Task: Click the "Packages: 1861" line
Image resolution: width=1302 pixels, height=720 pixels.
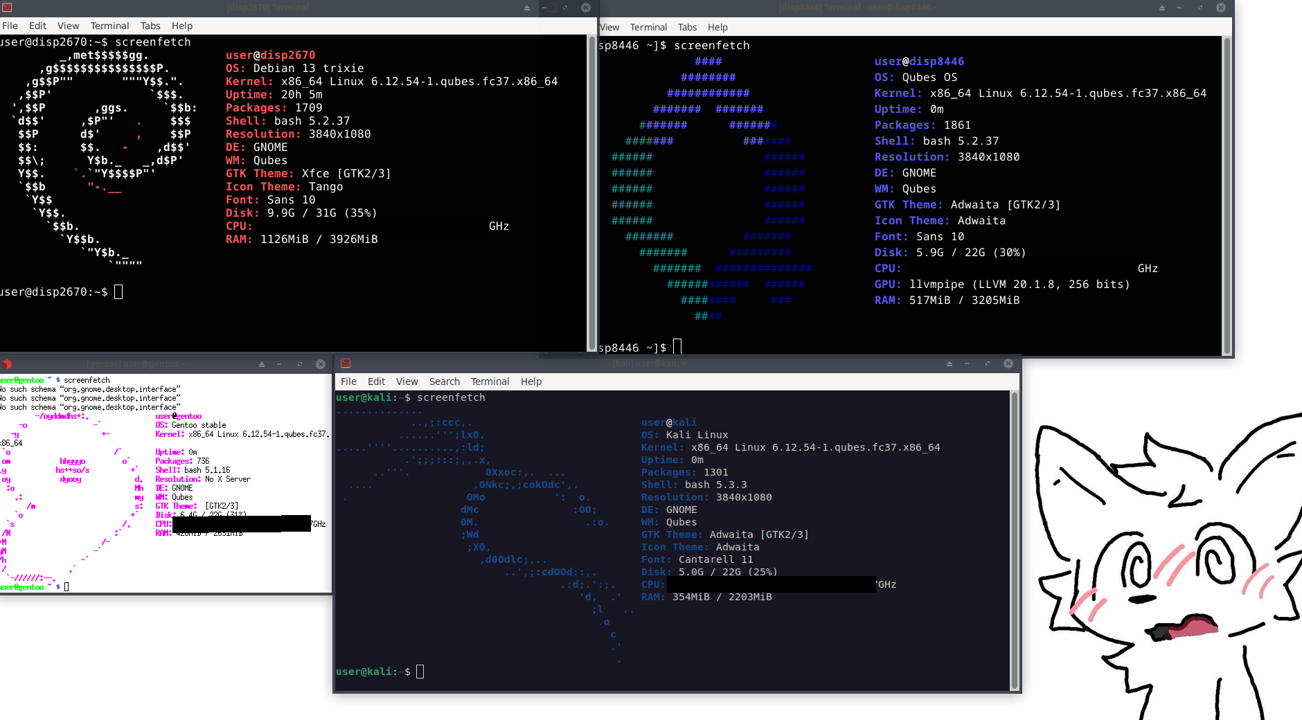Action: pos(922,125)
